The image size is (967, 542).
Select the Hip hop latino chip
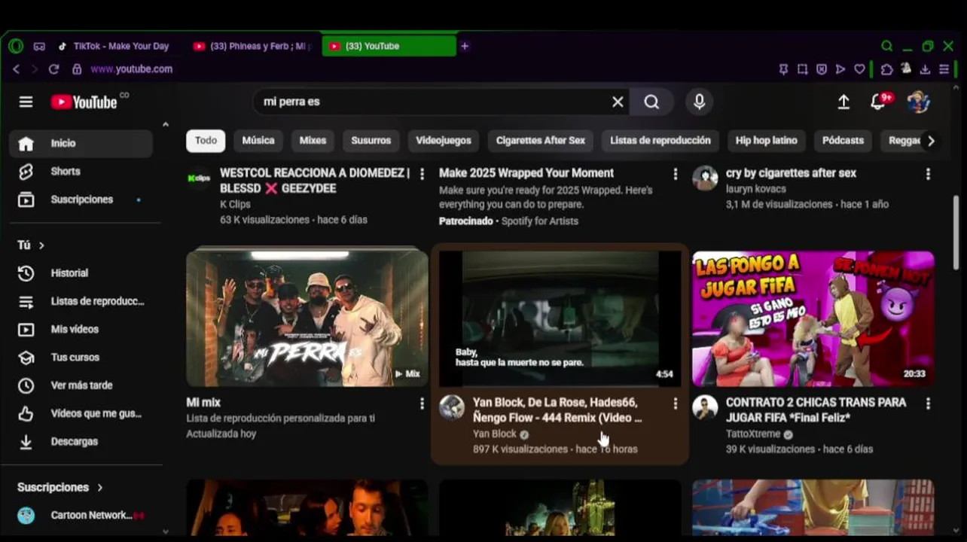pos(767,141)
